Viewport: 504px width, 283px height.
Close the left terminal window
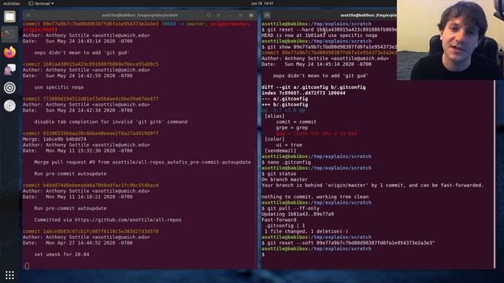tap(251, 15)
